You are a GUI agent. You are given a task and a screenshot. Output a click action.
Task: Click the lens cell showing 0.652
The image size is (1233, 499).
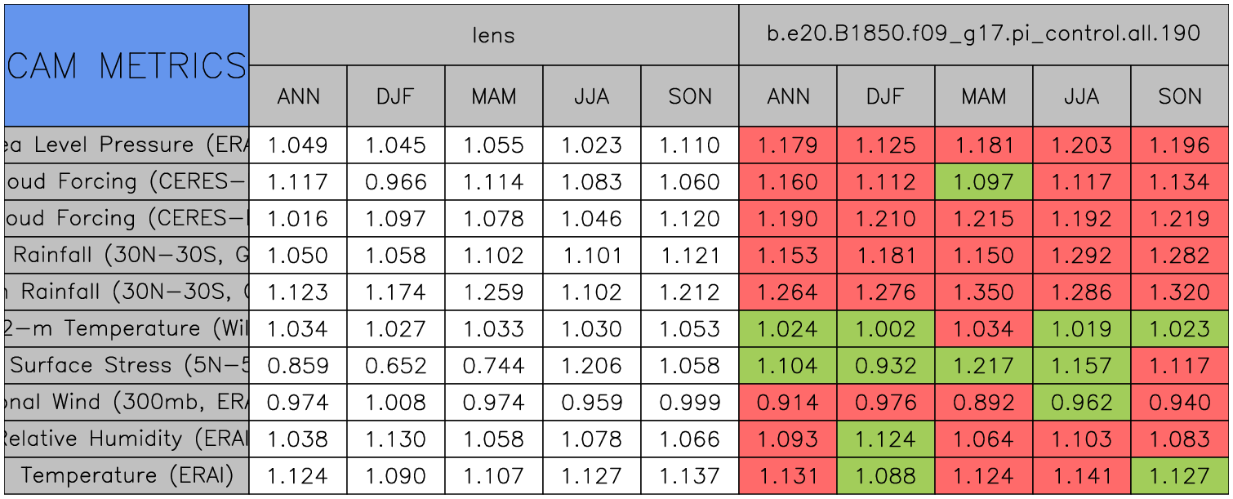[395, 365]
